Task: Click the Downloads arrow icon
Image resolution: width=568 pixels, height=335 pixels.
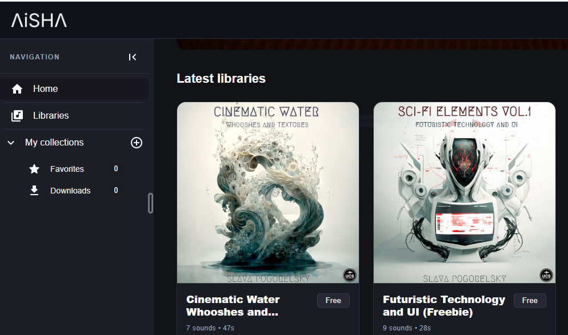Action: coord(34,191)
